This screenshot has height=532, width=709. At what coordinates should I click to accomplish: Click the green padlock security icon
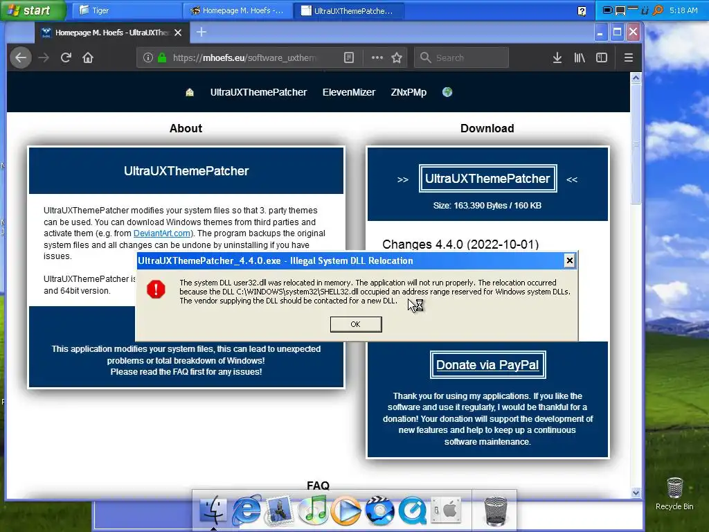(162, 57)
